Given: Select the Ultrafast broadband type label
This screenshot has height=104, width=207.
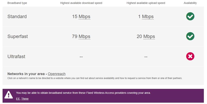Looking at the screenshot, I should (16, 56).
